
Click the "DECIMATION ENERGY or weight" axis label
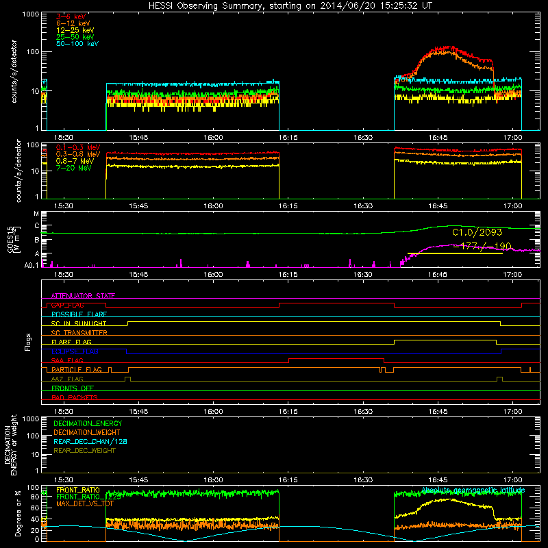click(10, 445)
